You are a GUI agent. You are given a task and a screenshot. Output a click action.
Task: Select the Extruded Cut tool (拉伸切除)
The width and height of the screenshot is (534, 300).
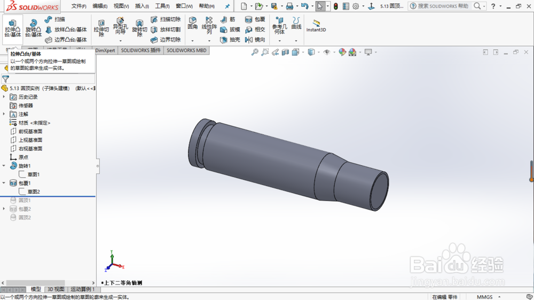[x=101, y=28]
